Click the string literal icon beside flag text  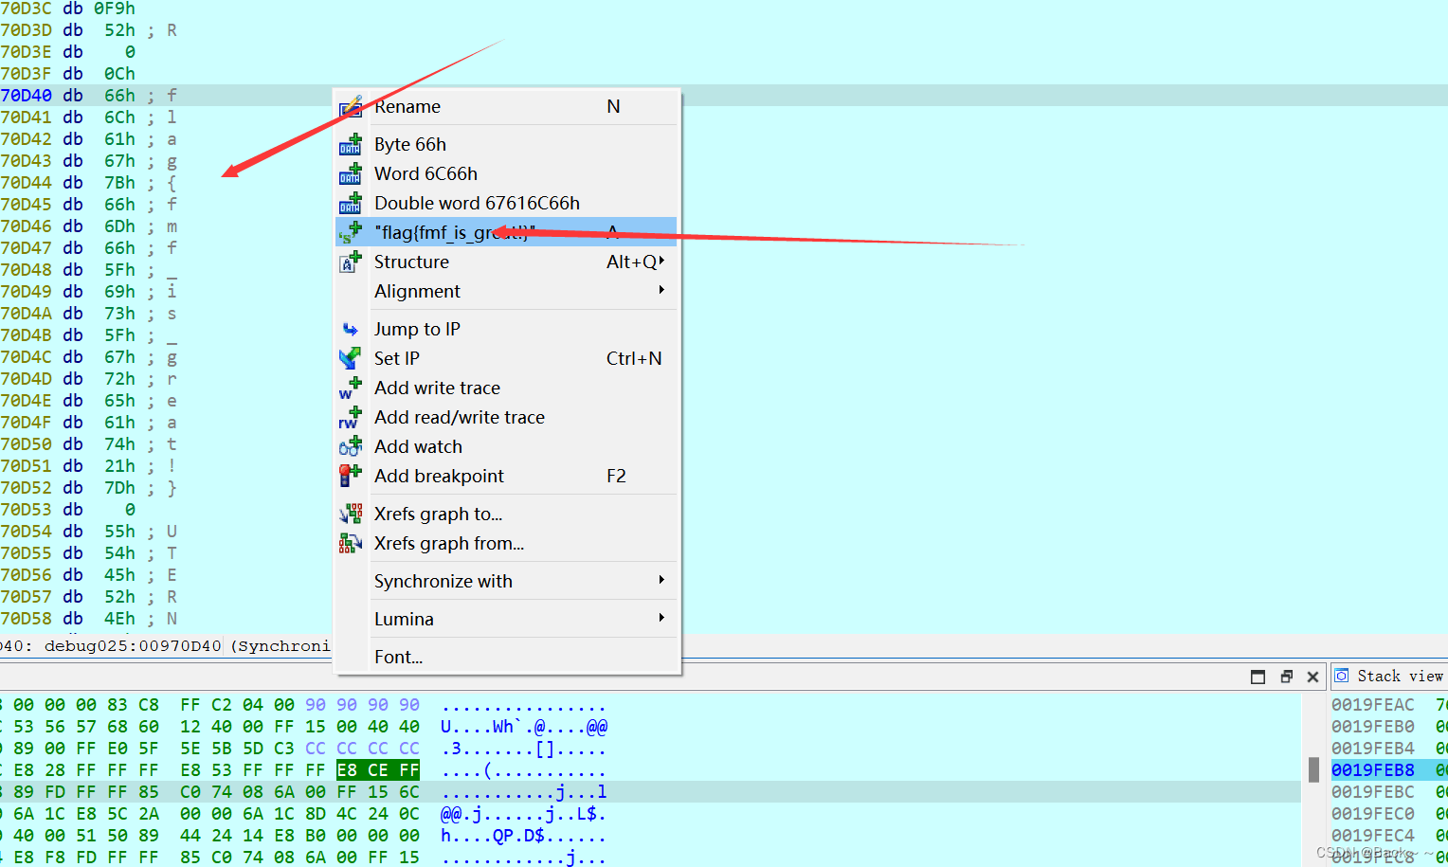point(351,232)
